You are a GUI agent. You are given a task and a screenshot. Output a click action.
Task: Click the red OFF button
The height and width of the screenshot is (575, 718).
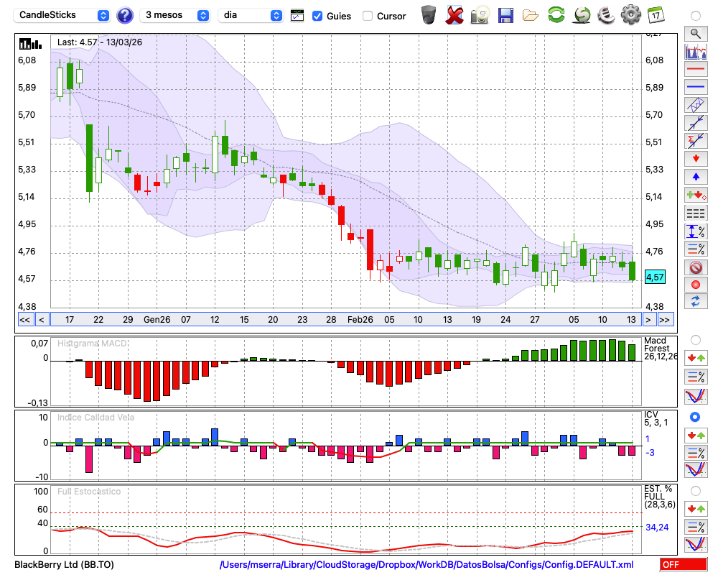click(x=681, y=565)
